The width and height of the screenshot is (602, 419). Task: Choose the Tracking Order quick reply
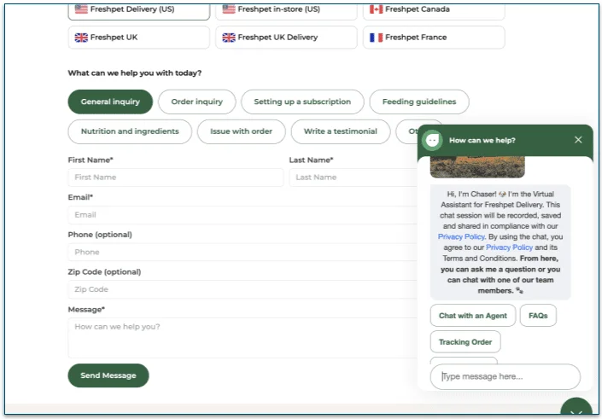pyautogui.click(x=465, y=342)
